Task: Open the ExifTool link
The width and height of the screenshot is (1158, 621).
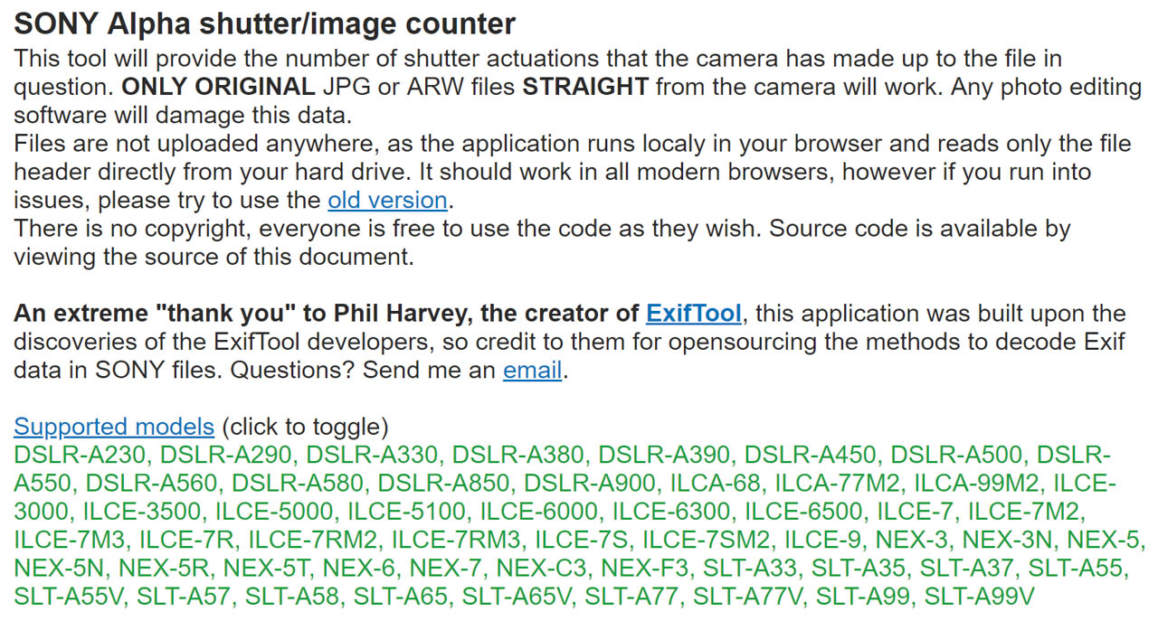Action: 694,314
